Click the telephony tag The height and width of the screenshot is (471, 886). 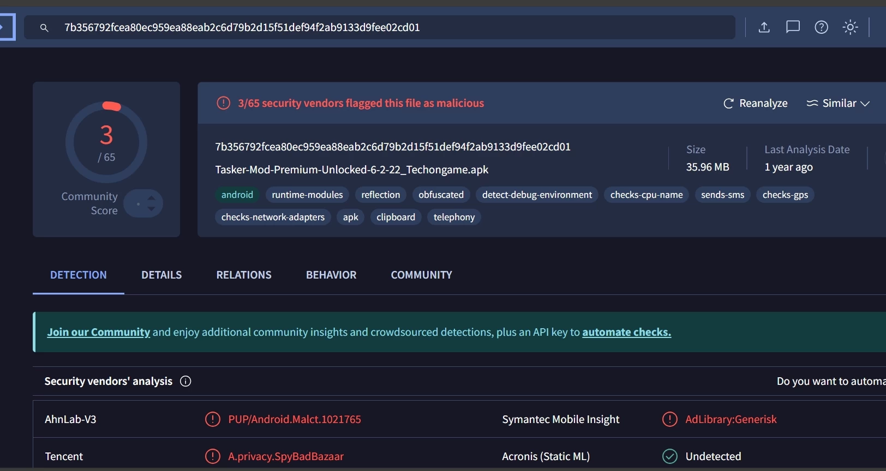454,217
